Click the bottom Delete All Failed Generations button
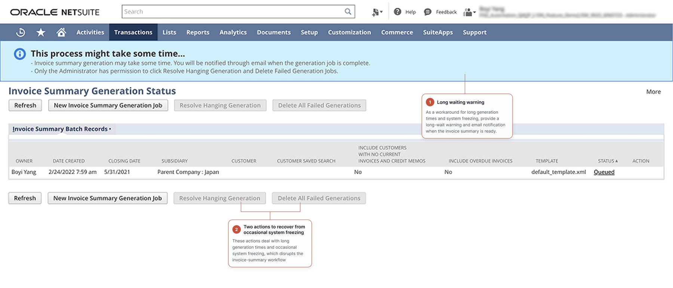The image size is (673, 288). coord(319,198)
